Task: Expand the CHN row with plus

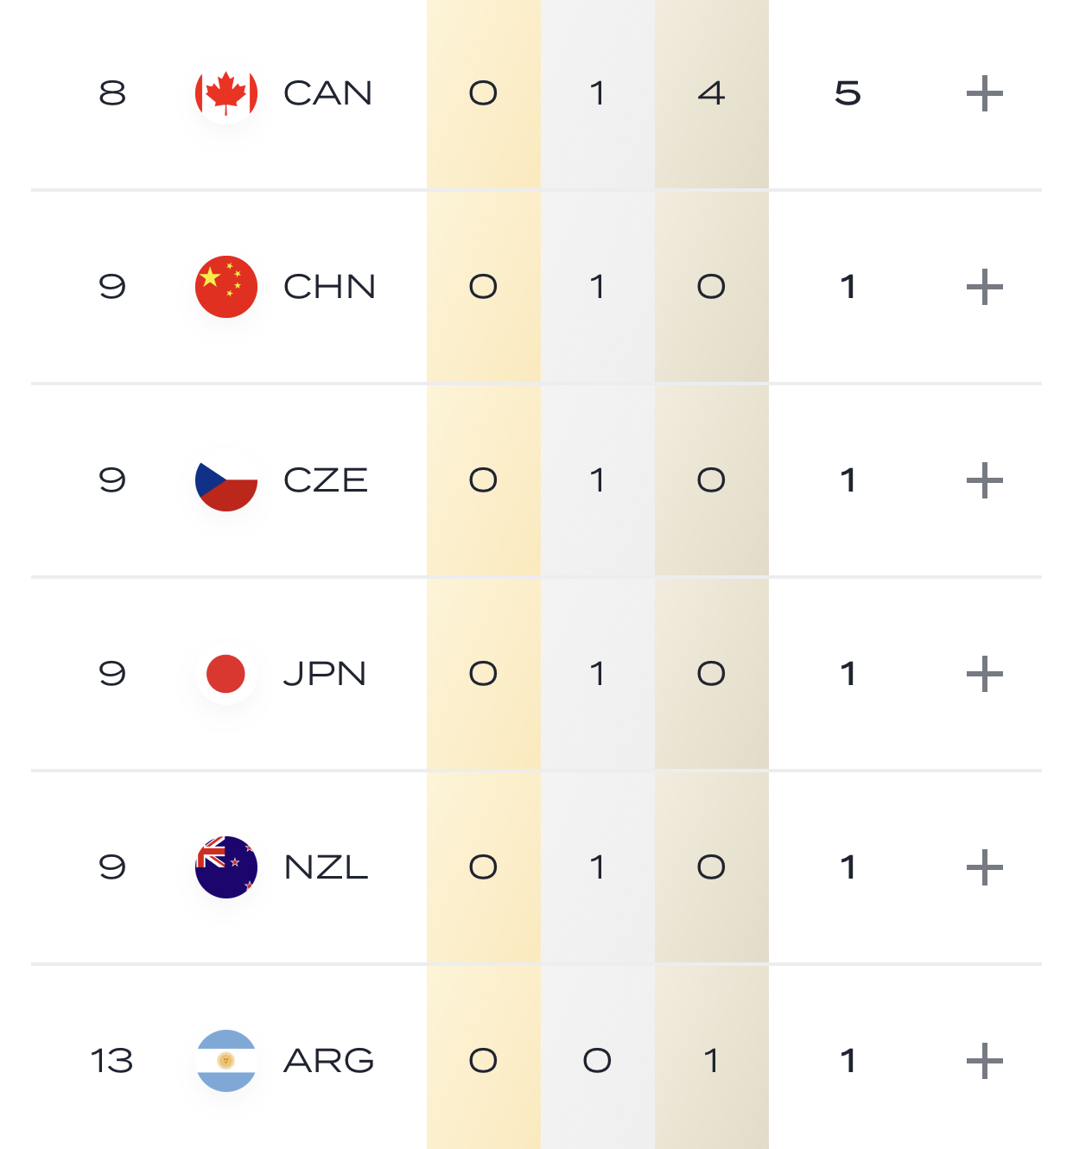Action: tap(985, 287)
